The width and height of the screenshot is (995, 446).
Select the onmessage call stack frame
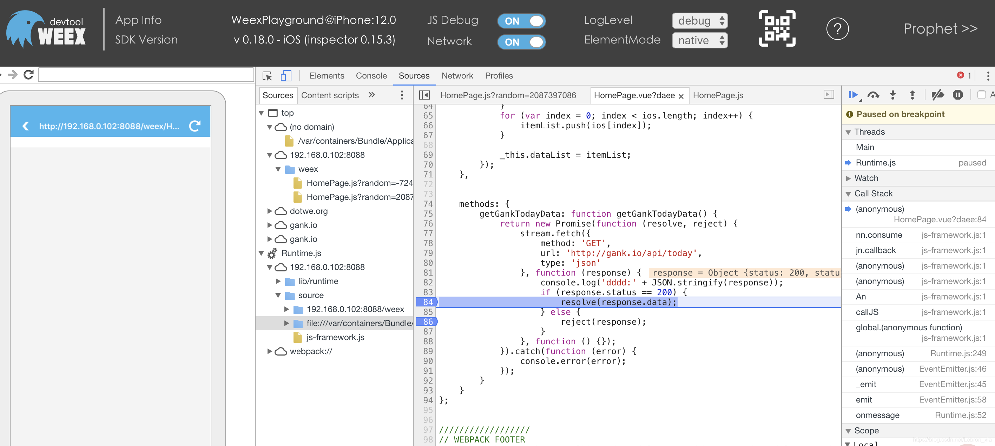point(918,415)
